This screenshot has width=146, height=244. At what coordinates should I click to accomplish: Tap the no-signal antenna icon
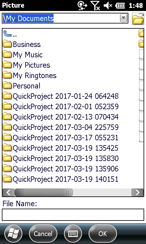(x=95, y=6)
